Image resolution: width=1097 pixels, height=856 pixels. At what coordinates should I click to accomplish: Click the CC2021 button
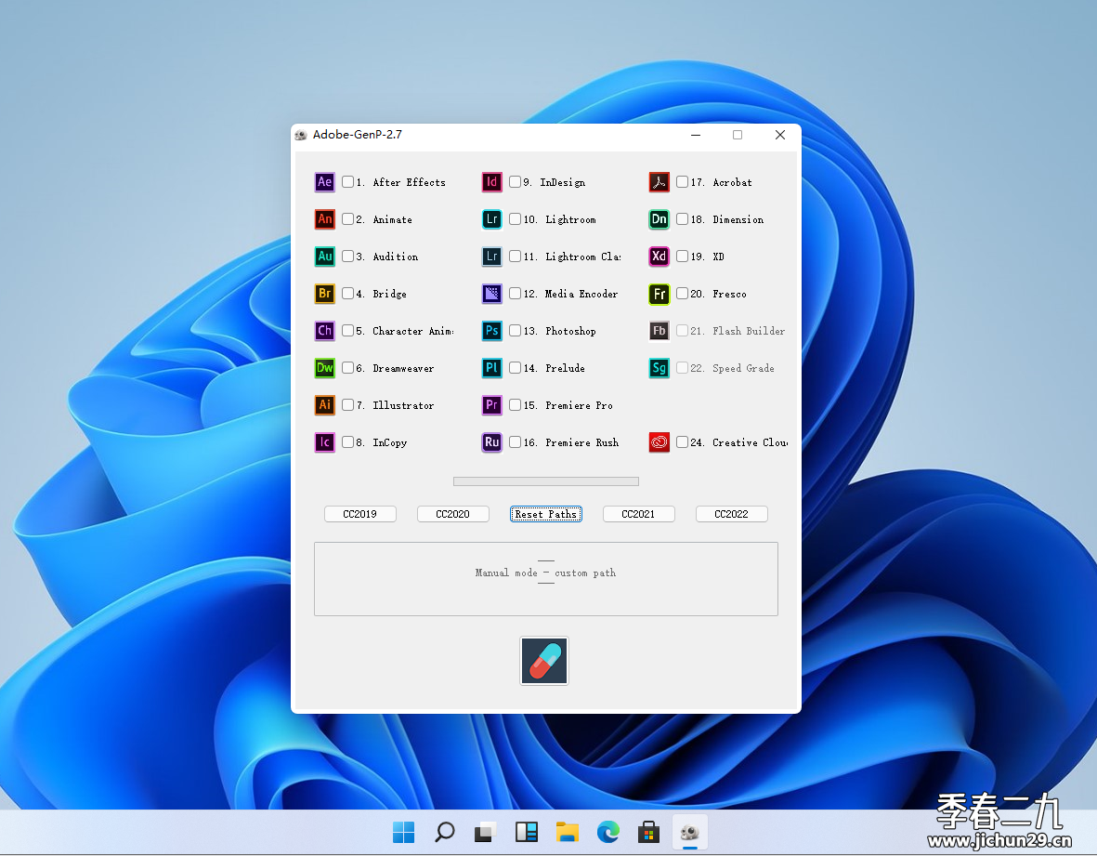pos(639,514)
